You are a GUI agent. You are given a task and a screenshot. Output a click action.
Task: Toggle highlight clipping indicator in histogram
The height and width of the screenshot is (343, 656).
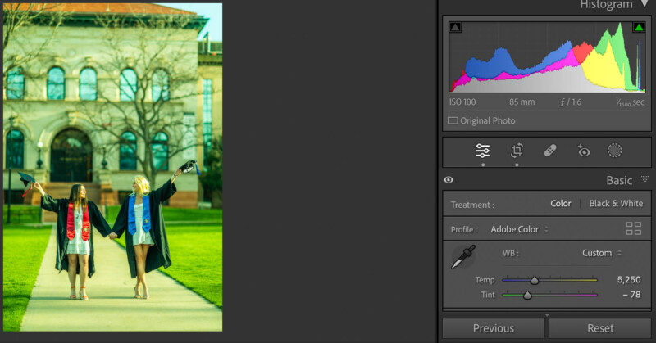(638, 28)
